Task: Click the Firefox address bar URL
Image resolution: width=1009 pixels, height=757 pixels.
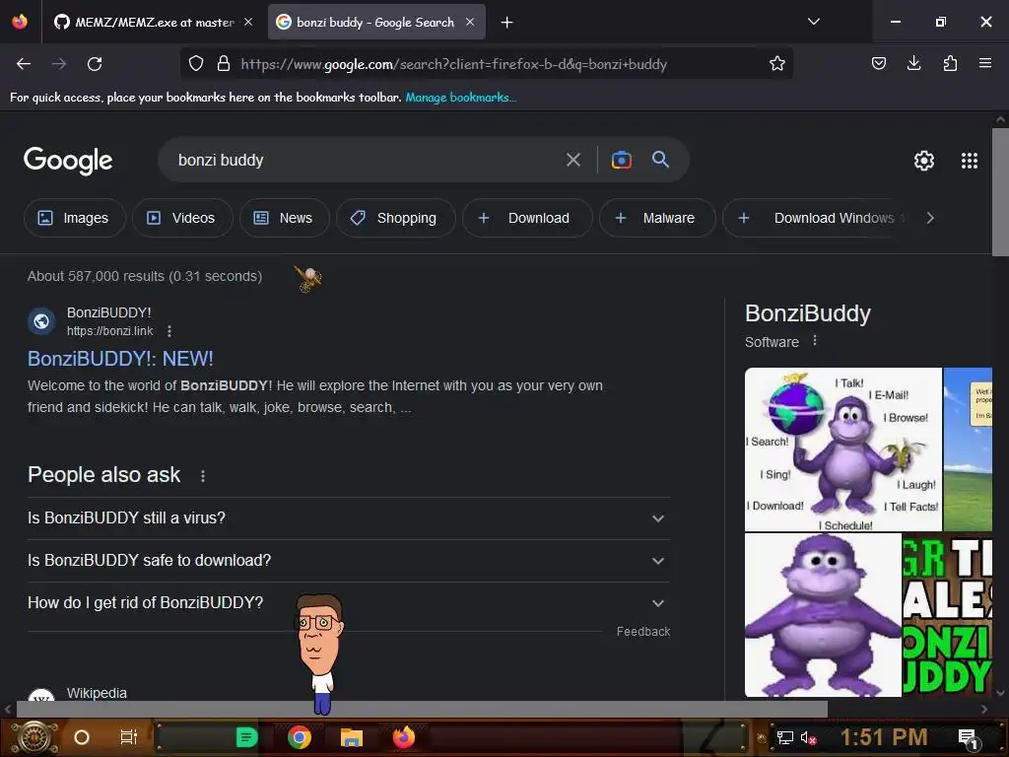Action: tap(453, 64)
